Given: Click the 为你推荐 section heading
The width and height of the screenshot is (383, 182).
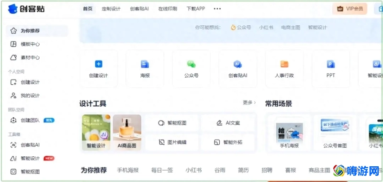Looking at the screenshot, I should (94, 170).
